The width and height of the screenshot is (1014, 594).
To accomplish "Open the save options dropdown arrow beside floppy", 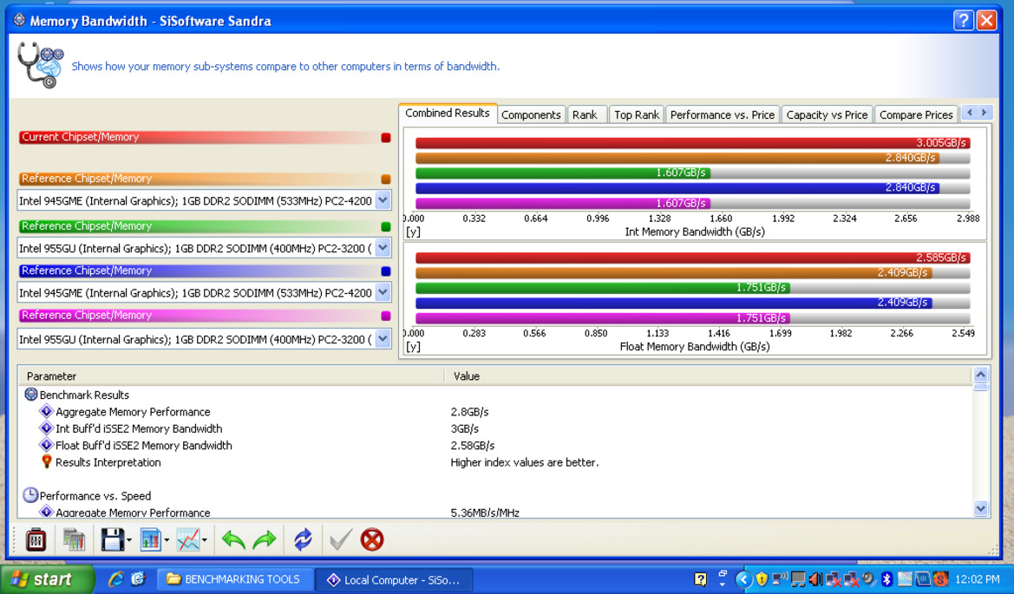I will [x=129, y=539].
